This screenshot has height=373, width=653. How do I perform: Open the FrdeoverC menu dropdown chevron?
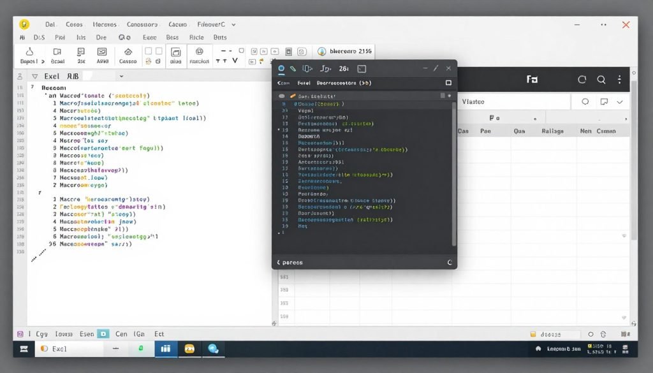[x=233, y=25]
